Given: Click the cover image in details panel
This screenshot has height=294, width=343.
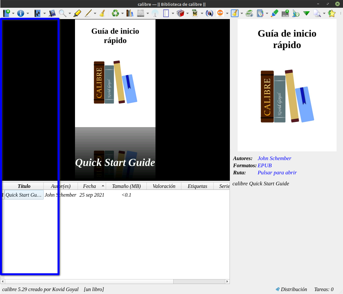Looking at the screenshot, I should (x=287, y=85).
